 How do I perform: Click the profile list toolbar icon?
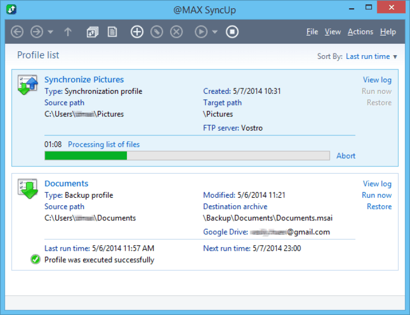click(92, 32)
